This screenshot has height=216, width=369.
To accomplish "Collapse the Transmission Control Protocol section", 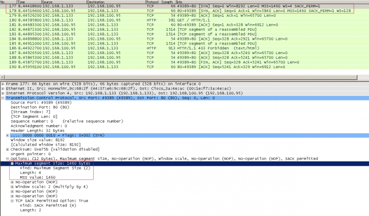I will click(x=3, y=98).
